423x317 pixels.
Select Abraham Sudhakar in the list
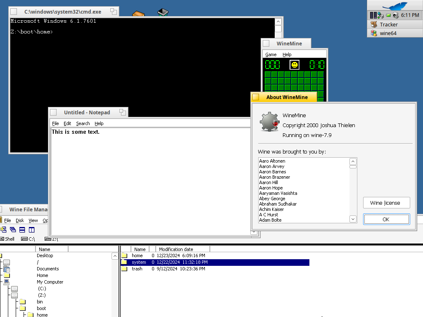point(278,204)
